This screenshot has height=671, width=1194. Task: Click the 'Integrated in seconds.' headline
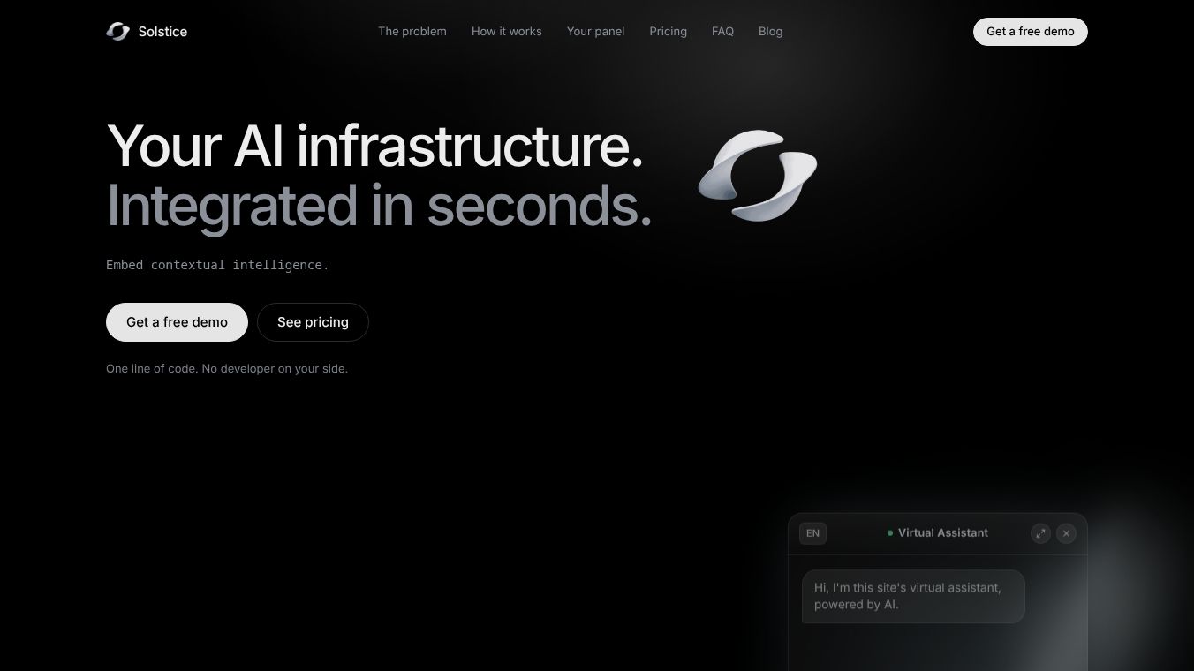pyautogui.click(x=379, y=206)
